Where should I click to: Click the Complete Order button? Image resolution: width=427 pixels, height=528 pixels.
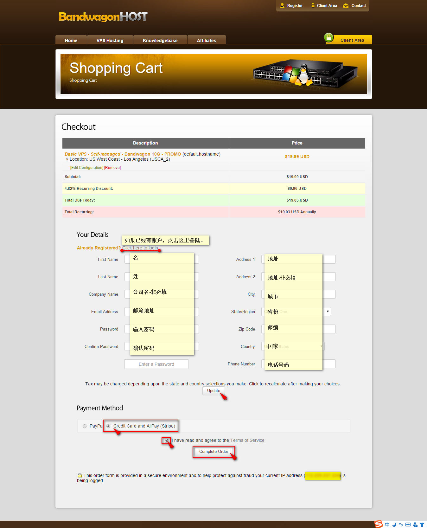[214, 452]
